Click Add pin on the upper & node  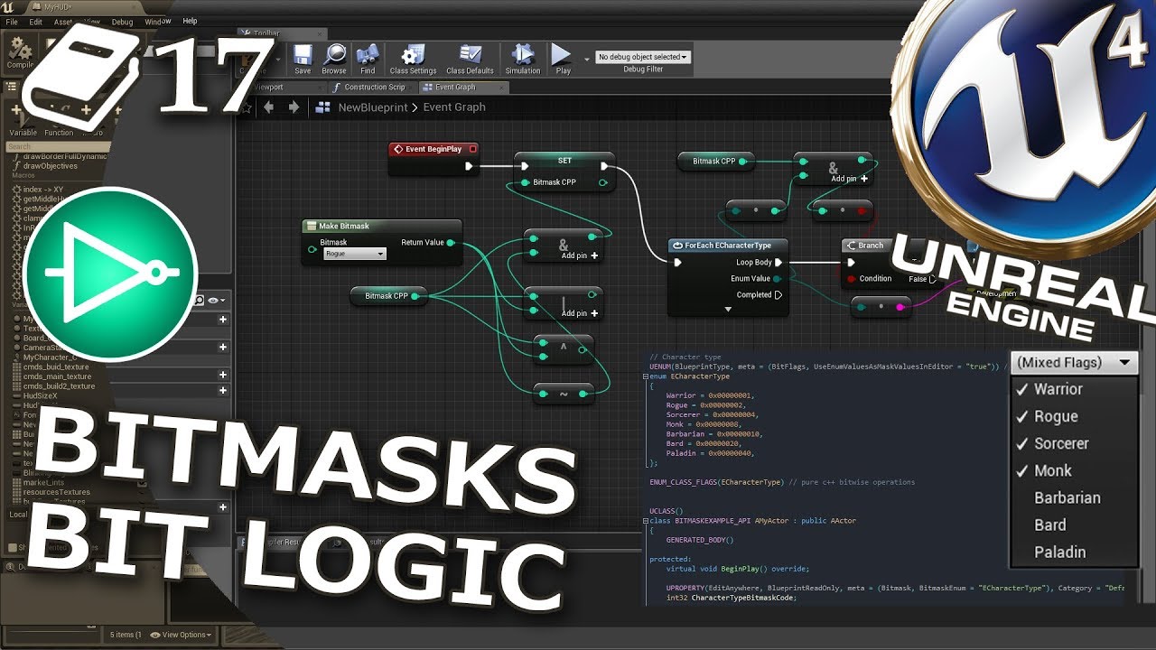[x=850, y=179]
